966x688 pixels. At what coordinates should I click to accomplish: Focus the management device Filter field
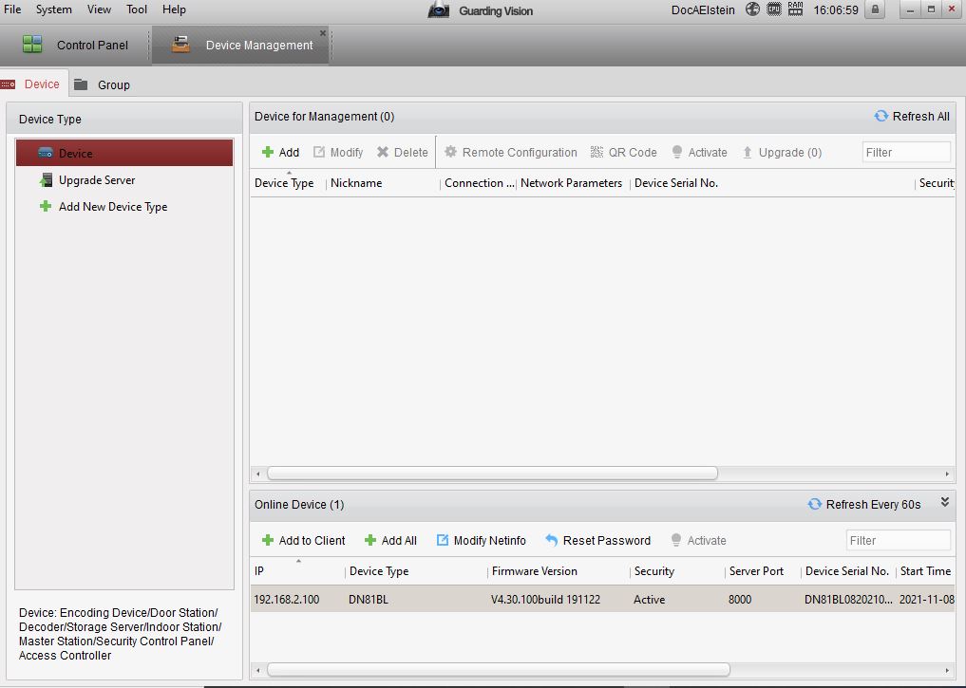(x=906, y=152)
